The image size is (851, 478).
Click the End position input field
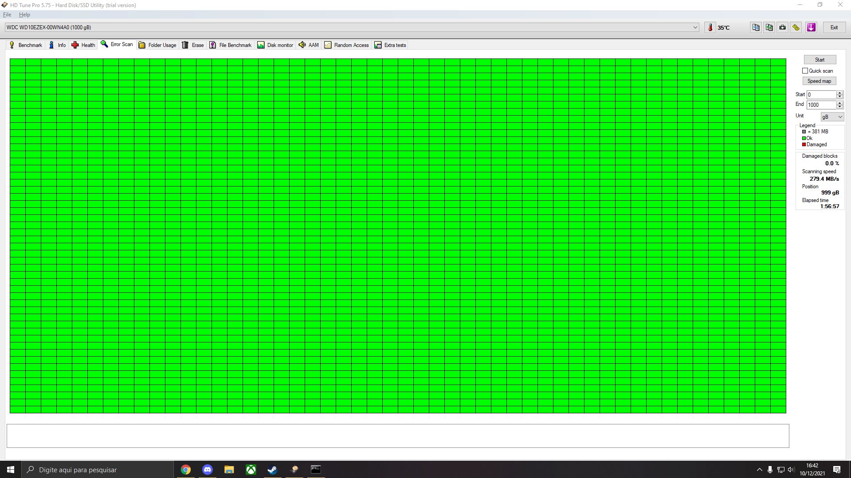pos(821,105)
